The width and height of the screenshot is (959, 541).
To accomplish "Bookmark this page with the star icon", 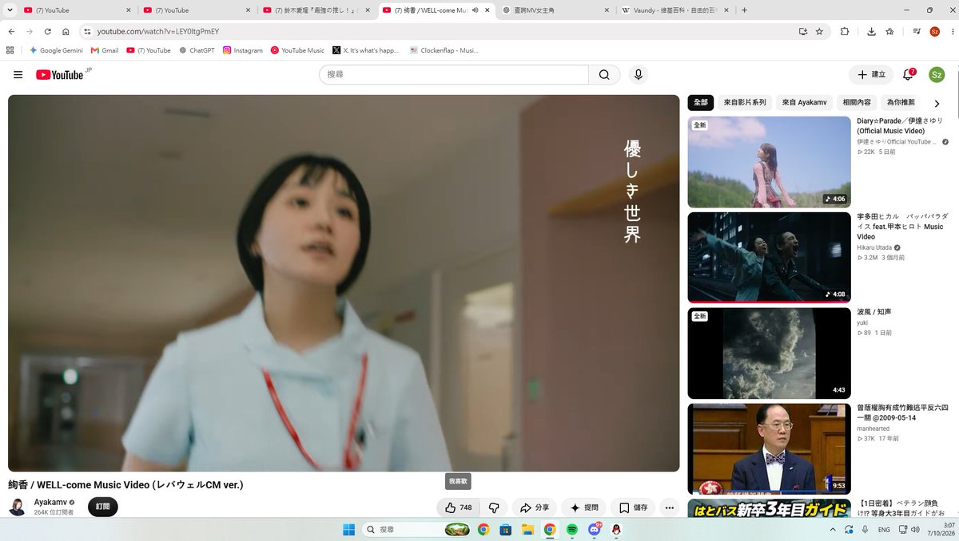I will click(819, 31).
